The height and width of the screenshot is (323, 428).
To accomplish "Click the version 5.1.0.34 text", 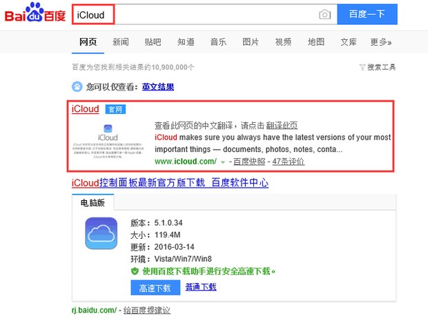I will click(x=168, y=223).
